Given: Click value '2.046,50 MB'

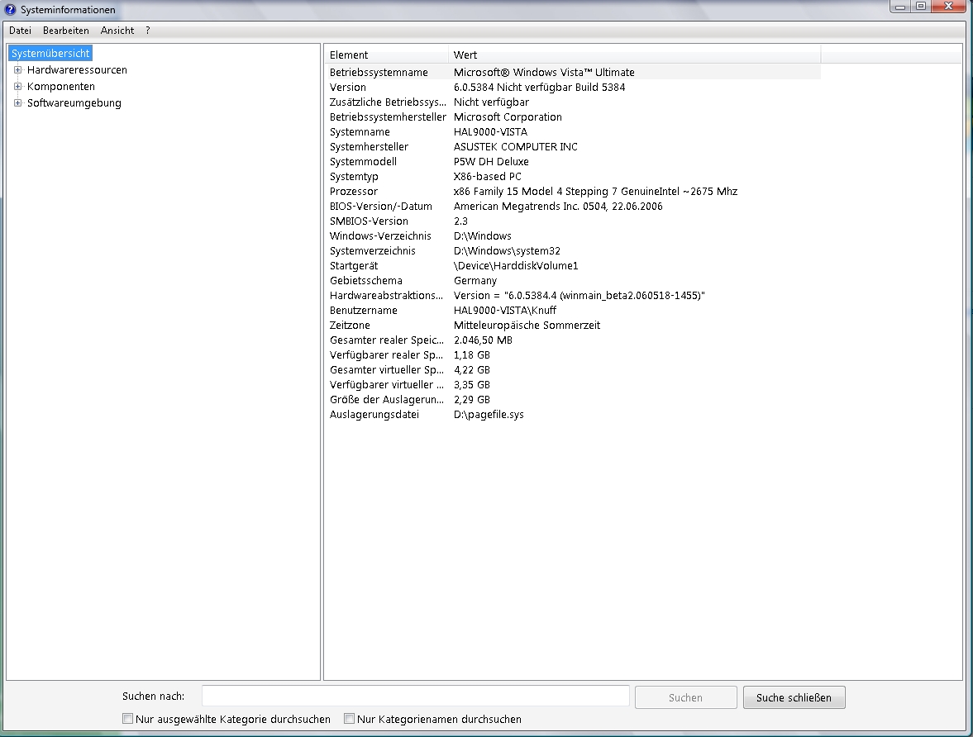Looking at the screenshot, I should tap(484, 340).
